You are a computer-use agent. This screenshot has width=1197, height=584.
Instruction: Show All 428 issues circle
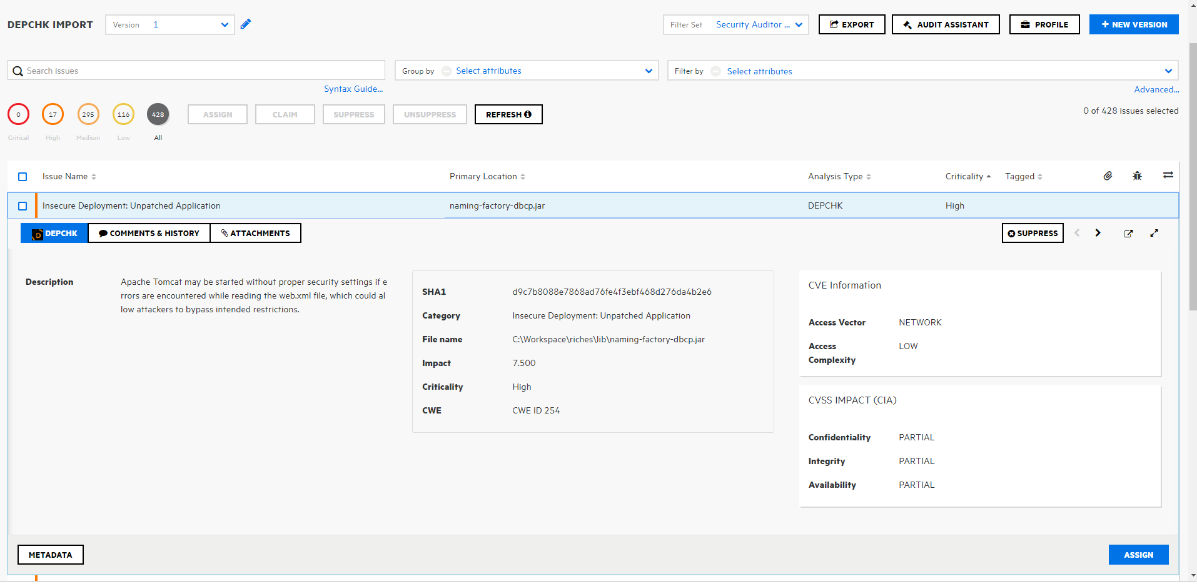tap(158, 114)
